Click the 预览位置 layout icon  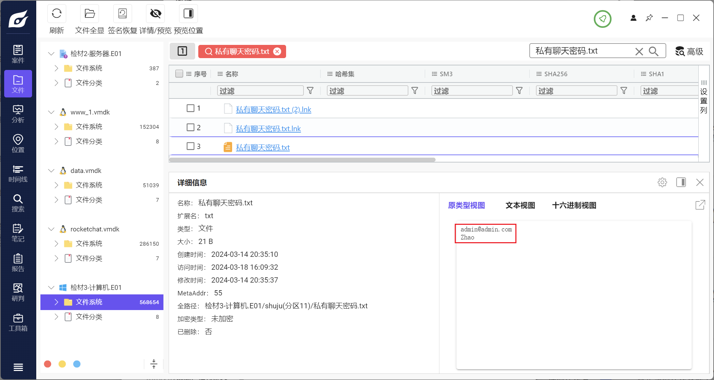pos(189,14)
